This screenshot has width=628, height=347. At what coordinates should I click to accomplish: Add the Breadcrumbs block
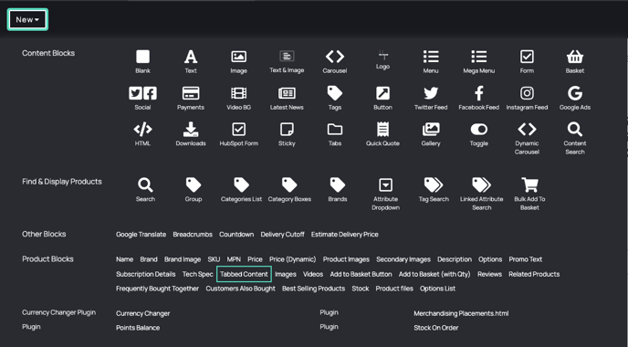point(193,235)
